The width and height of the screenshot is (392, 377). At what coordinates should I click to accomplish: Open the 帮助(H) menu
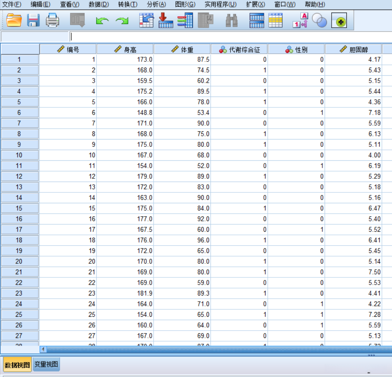click(315, 4)
